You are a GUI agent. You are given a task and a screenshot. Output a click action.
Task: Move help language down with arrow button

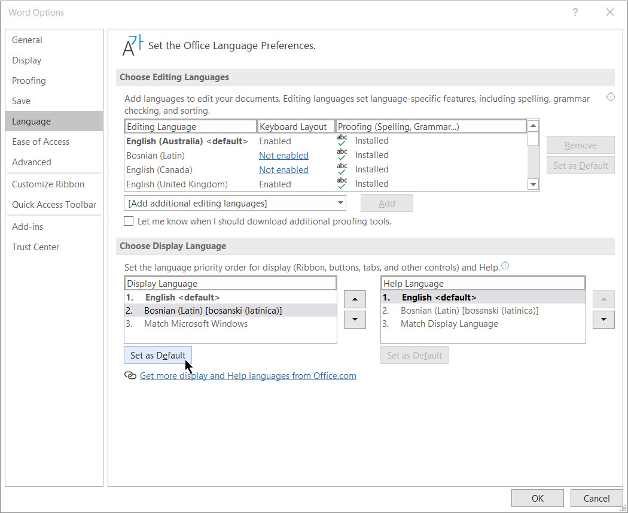click(x=603, y=320)
